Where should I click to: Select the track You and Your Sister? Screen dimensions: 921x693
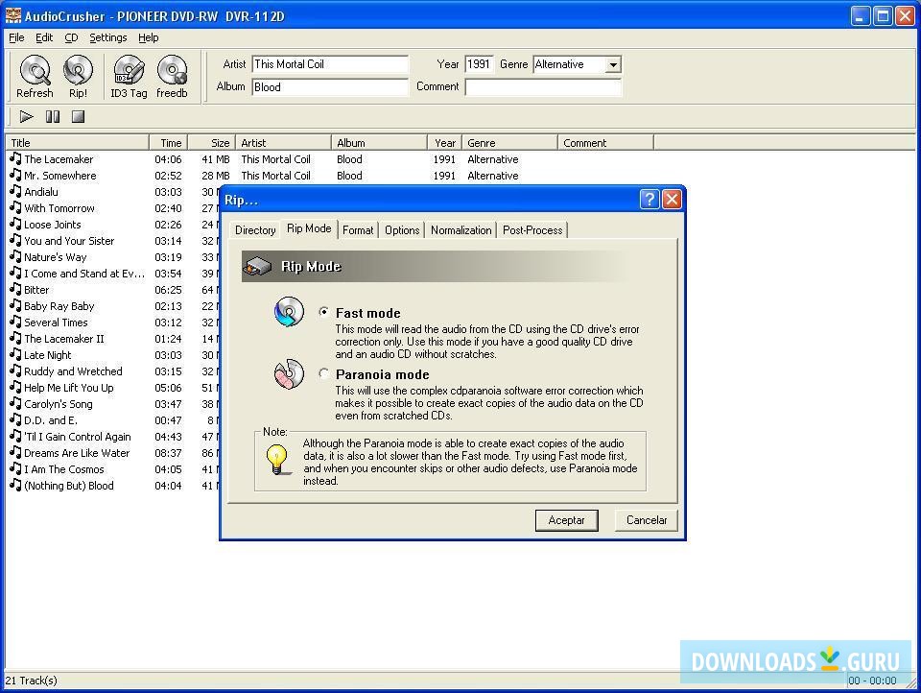coord(69,240)
